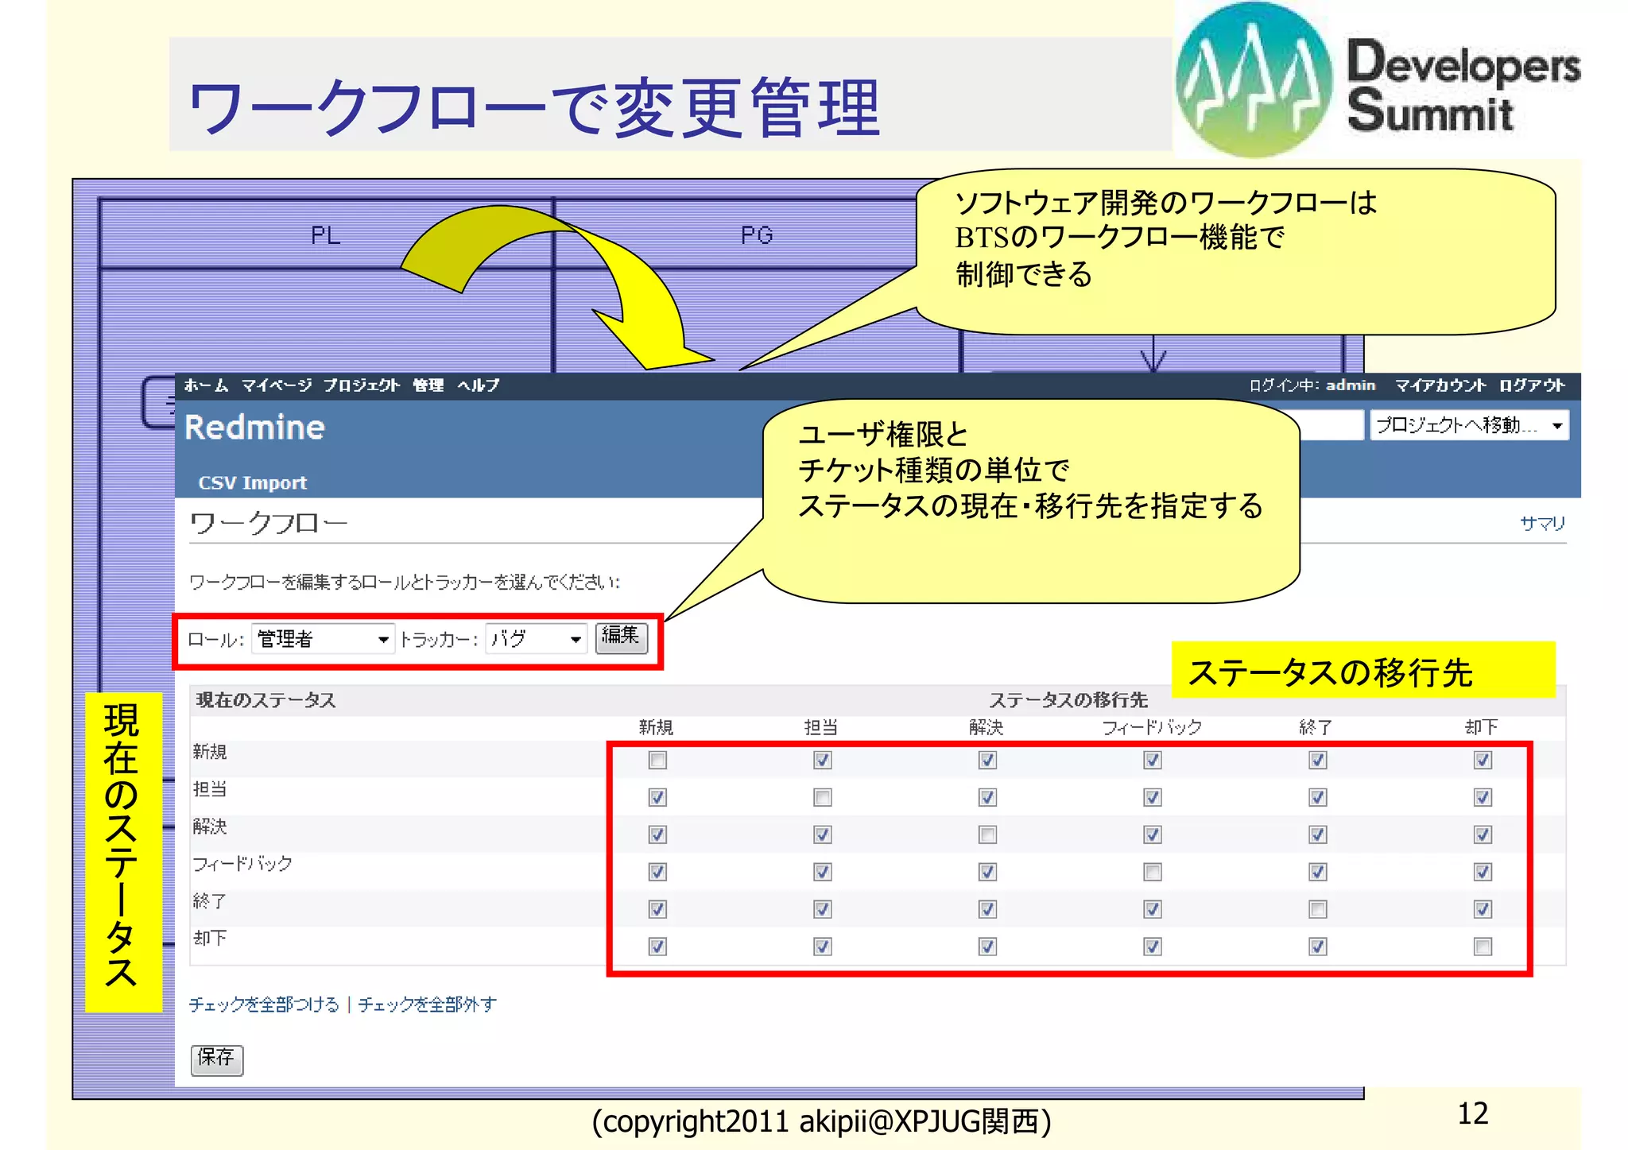Uncheck 終了 row's フィードバック checkbox
This screenshot has width=1628, height=1150.
pyautogui.click(x=1153, y=909)
